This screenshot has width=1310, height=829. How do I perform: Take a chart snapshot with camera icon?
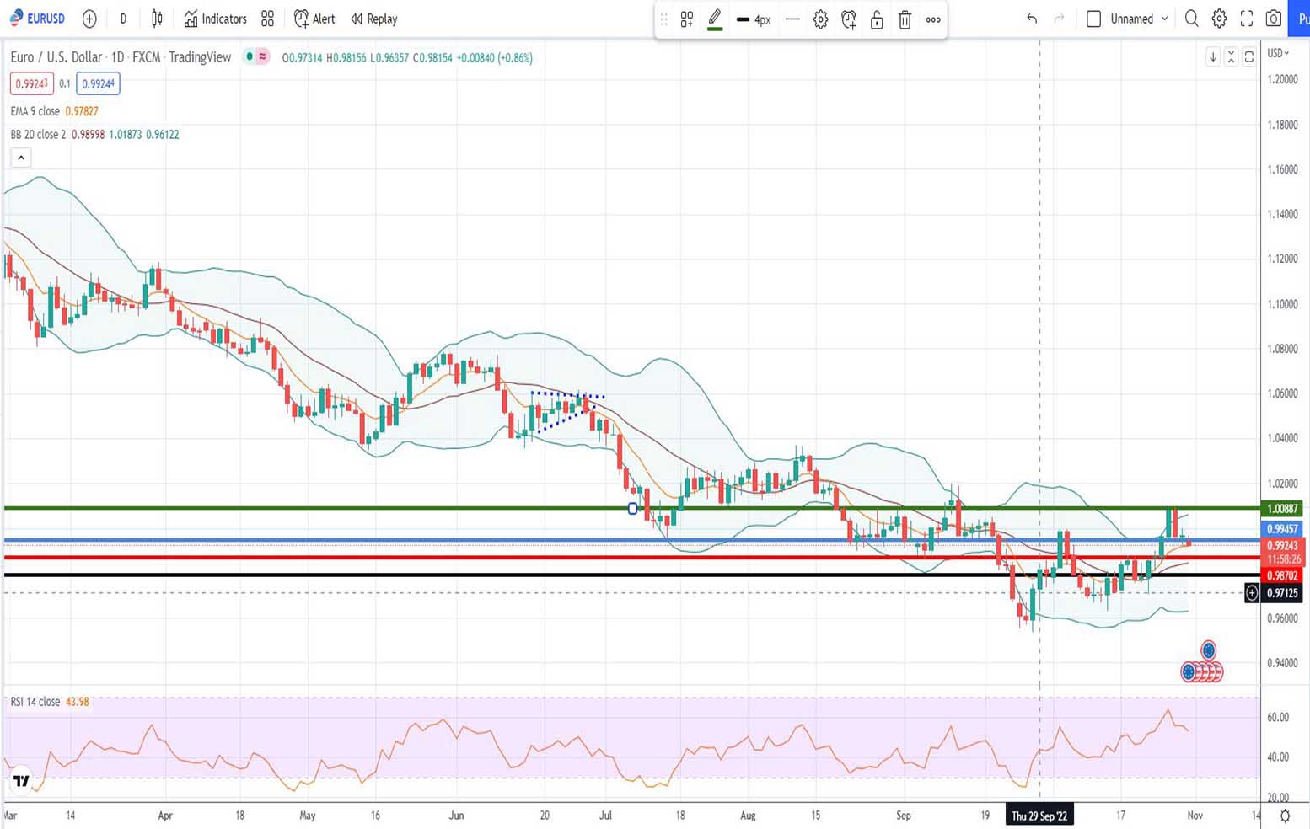tap(1274, 19)
